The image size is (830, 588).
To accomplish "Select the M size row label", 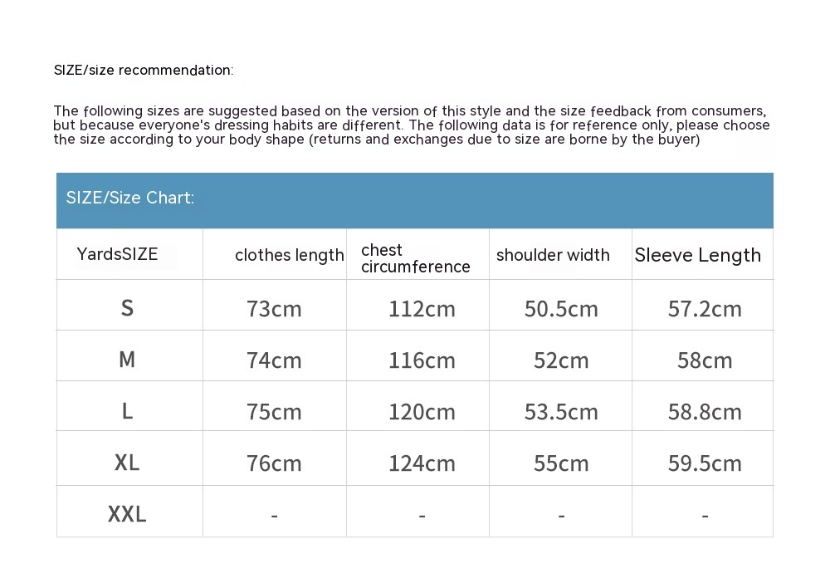I will pos(127,360).
